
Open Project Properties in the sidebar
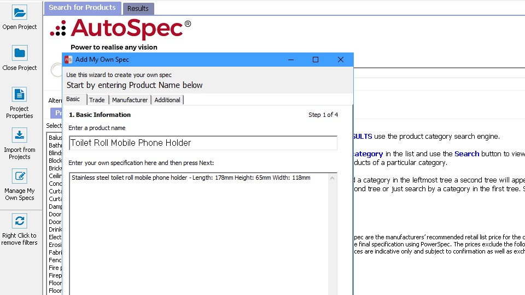point(20,103)
